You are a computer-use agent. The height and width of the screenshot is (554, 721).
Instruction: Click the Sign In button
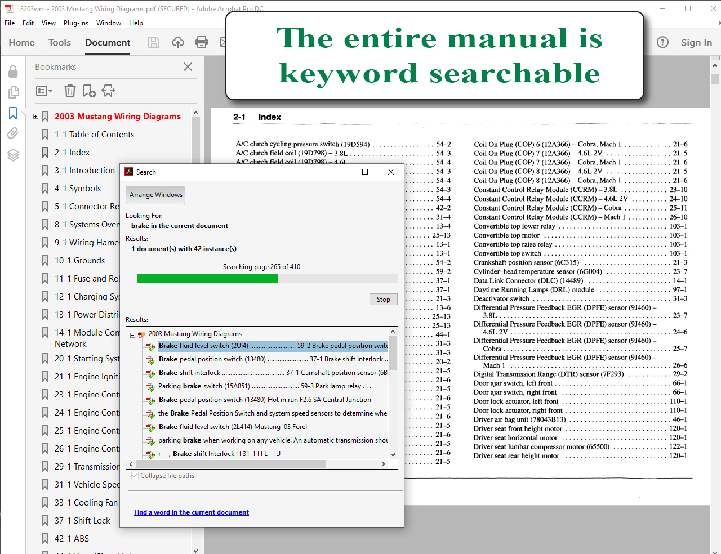pyautogui.click(x=696, y=43)
